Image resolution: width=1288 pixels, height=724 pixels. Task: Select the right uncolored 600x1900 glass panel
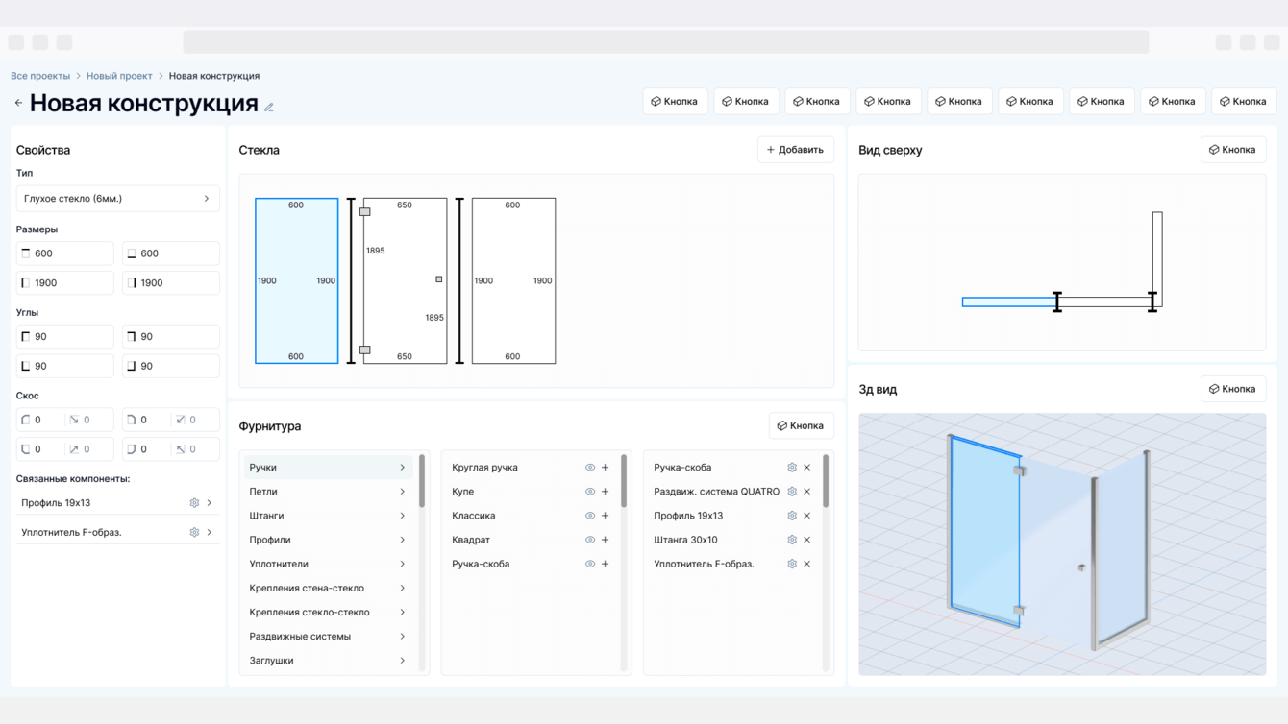pyautogui.click(x=513, y=280)
